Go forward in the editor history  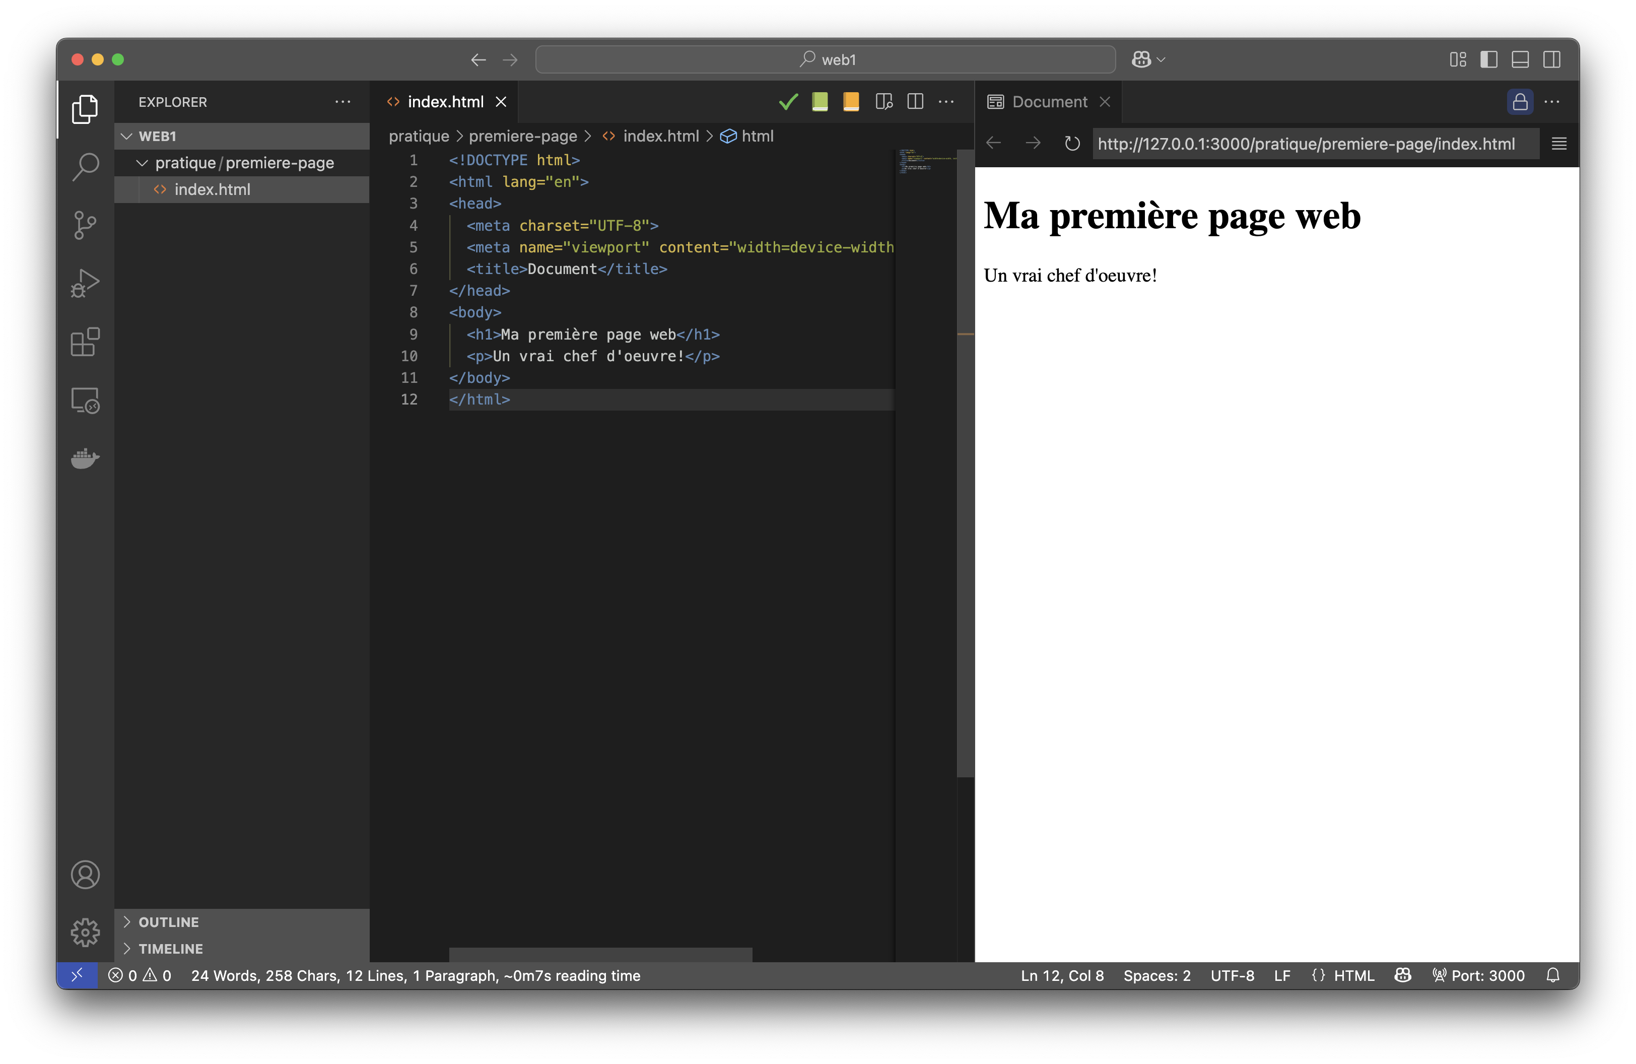click(510, 60)
